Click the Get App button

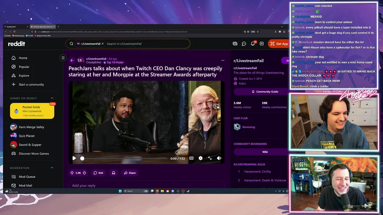point(279,44)
